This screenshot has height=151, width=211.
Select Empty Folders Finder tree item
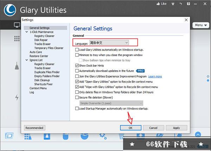[47, 76]
